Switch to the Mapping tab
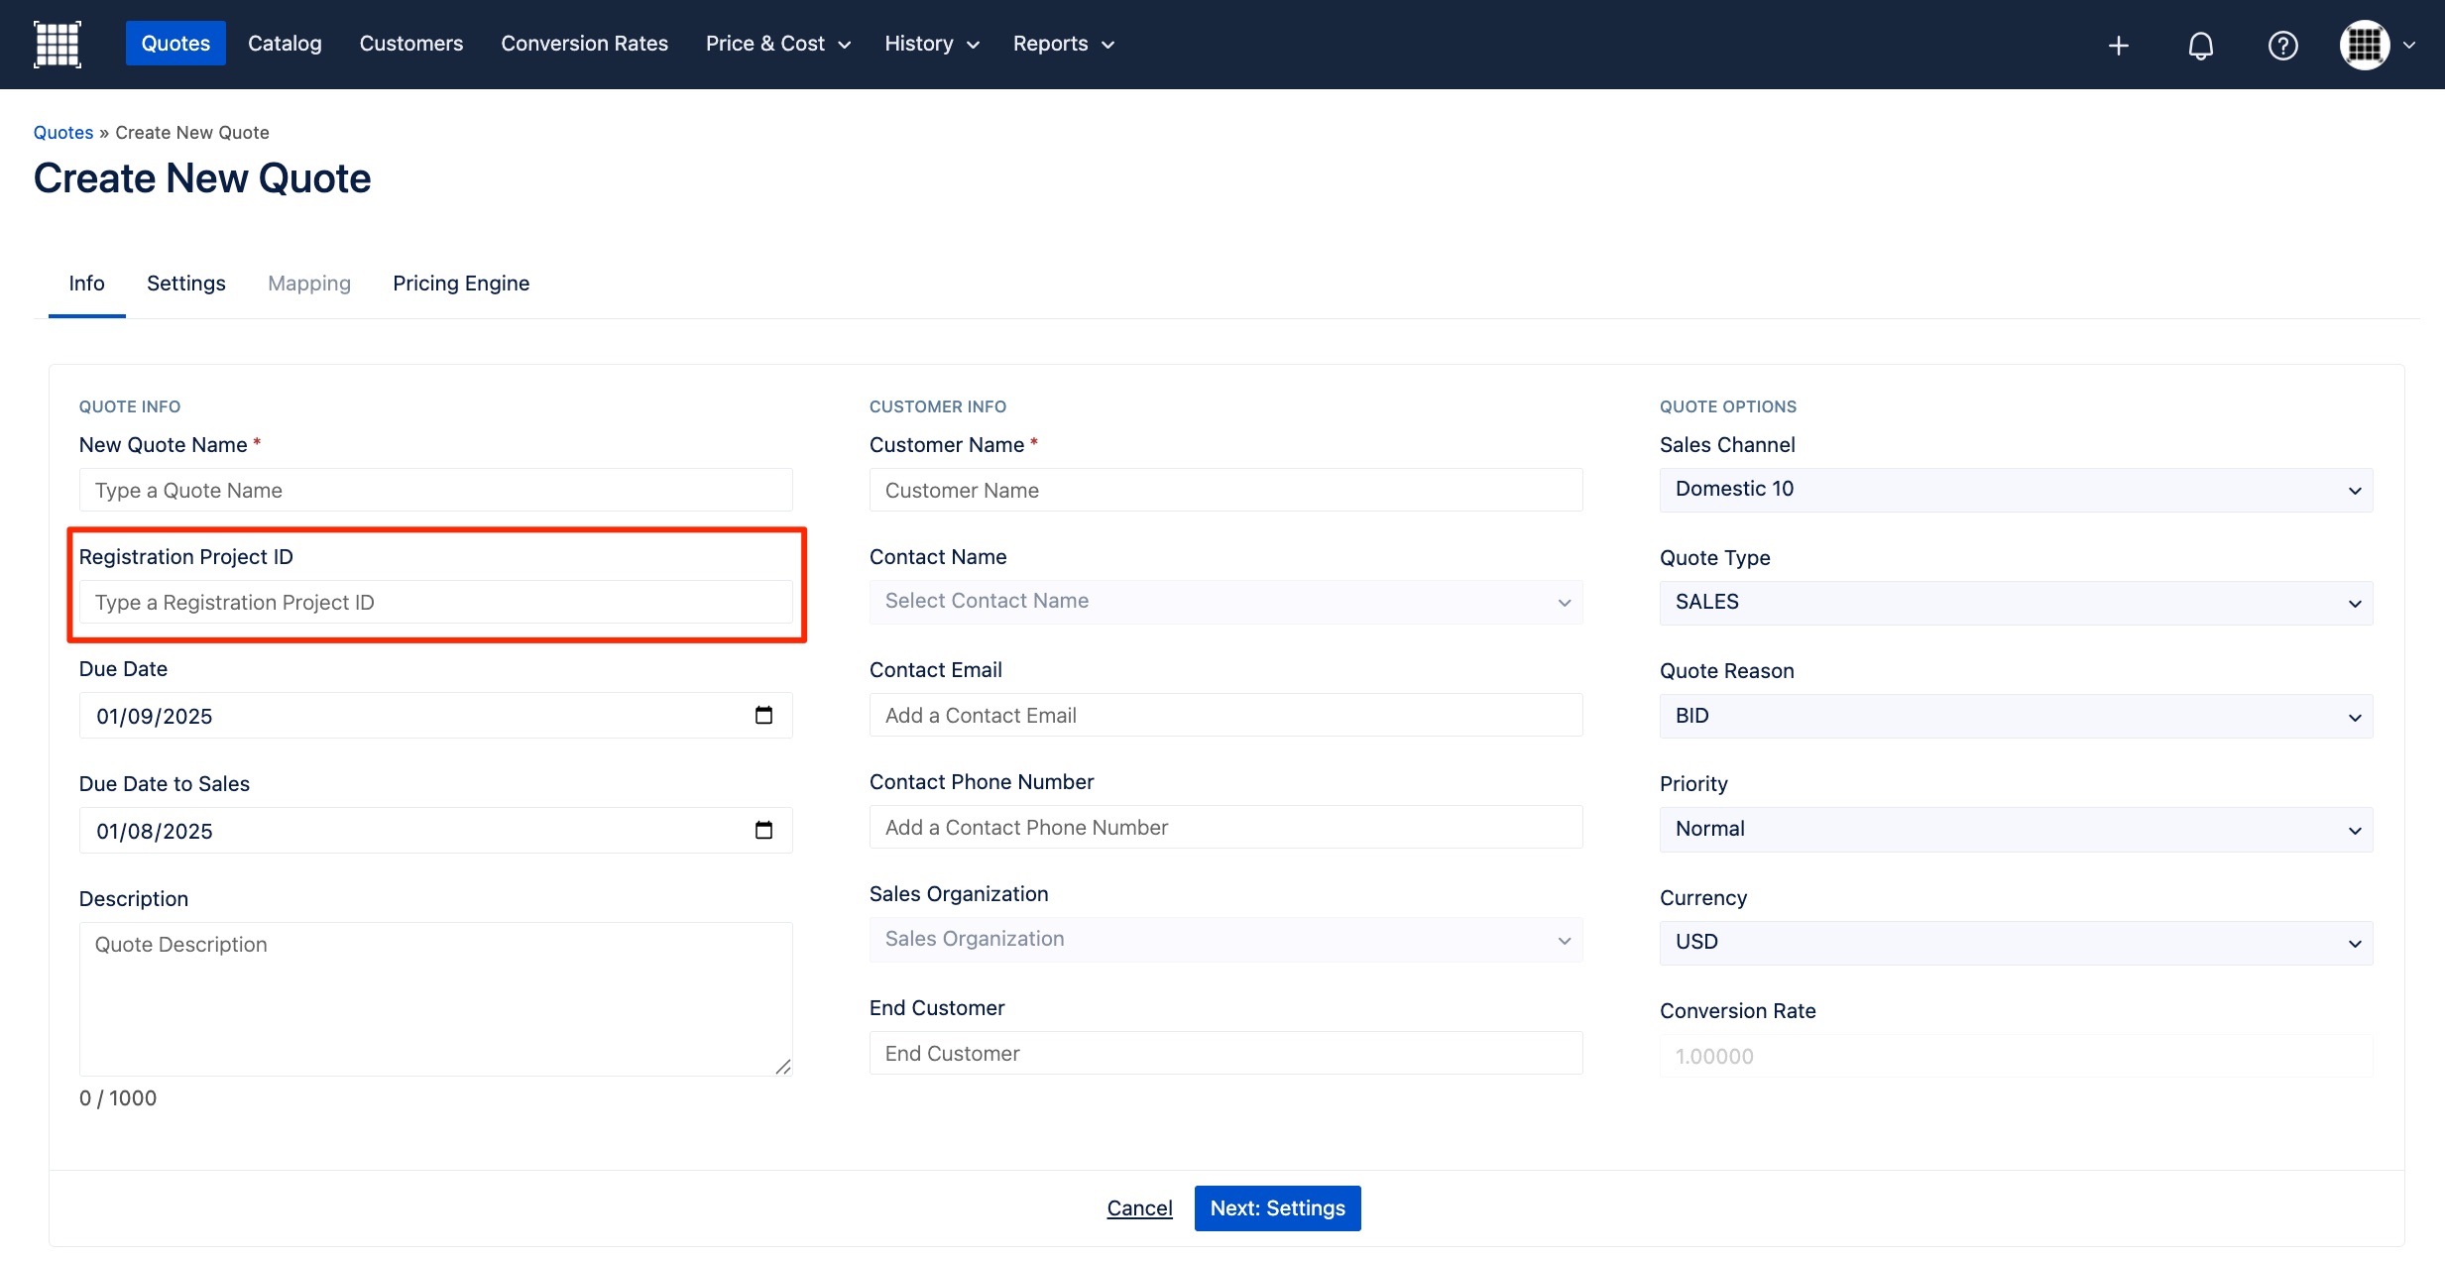The width and height of the screenshot is (2445, 1261). pos(309,284)
